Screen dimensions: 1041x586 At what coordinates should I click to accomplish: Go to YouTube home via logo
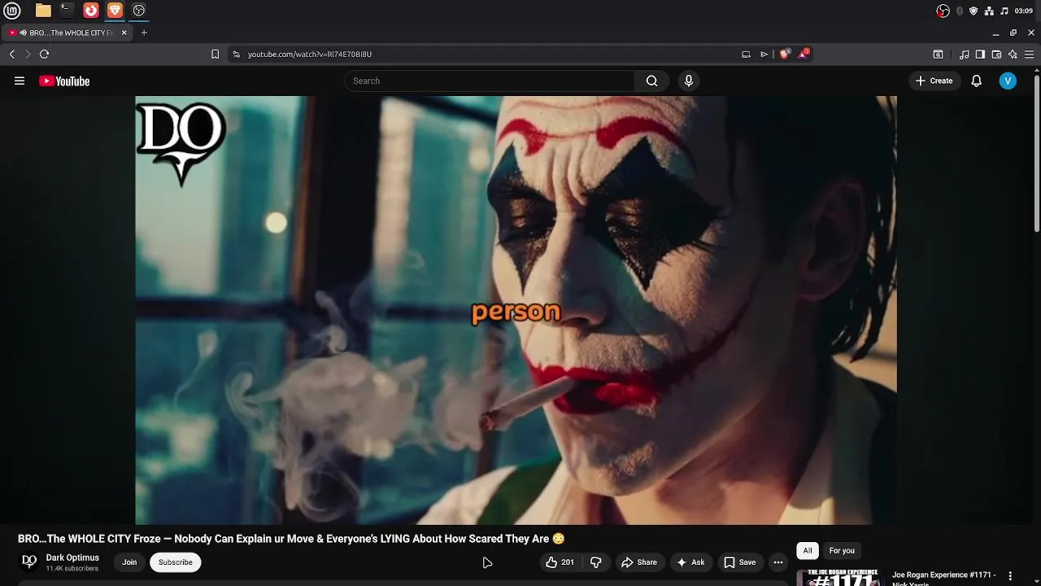click(64, 81)
